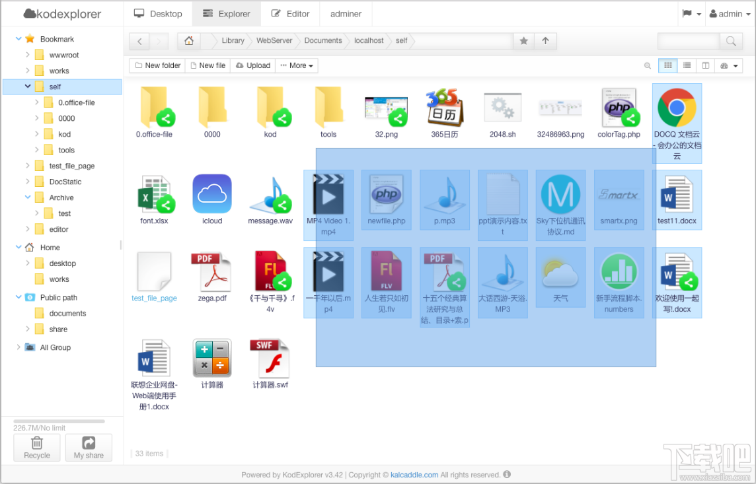The width and height of the screenshot is (756, 484).
Task: Open the adminer tab
Action: point(346,13)
